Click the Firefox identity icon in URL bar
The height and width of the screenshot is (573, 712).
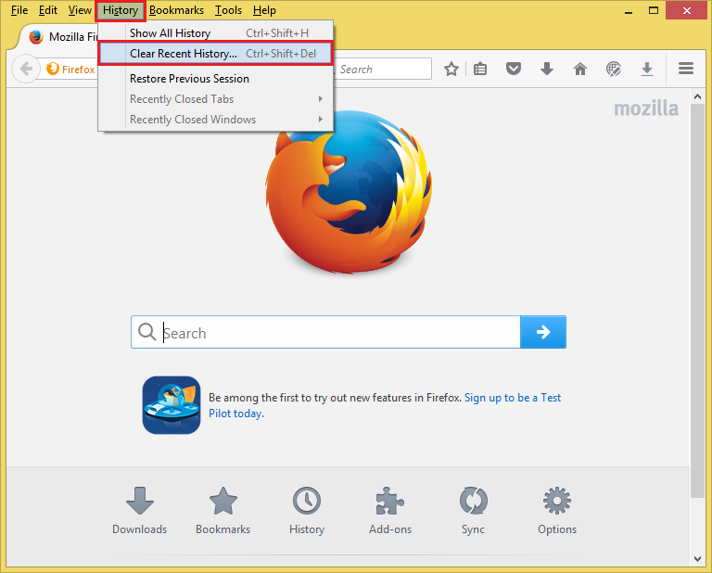pos(53,69)
